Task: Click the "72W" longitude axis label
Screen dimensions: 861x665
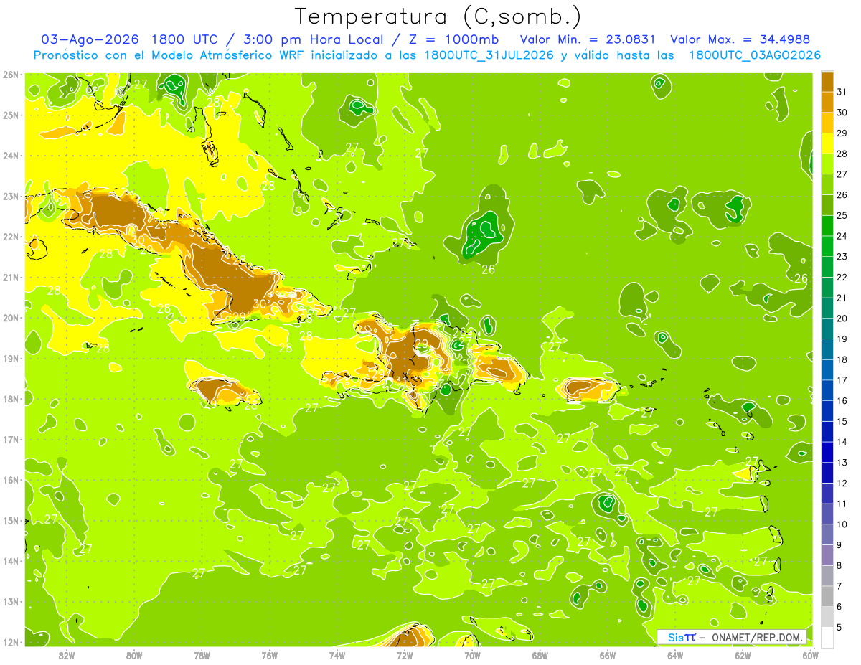Action: pos(405,655)
